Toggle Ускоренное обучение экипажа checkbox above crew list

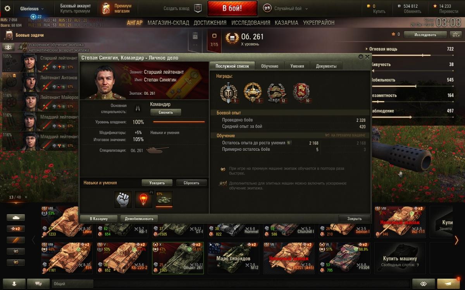pos(25,45)
